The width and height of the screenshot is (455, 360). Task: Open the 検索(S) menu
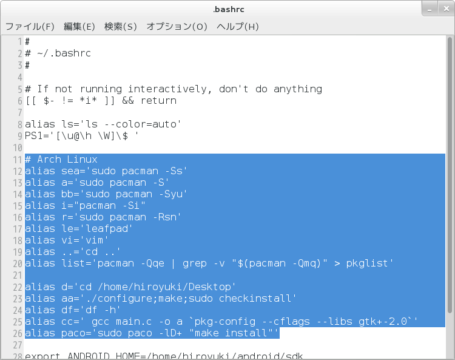click(x=121, y=27)
